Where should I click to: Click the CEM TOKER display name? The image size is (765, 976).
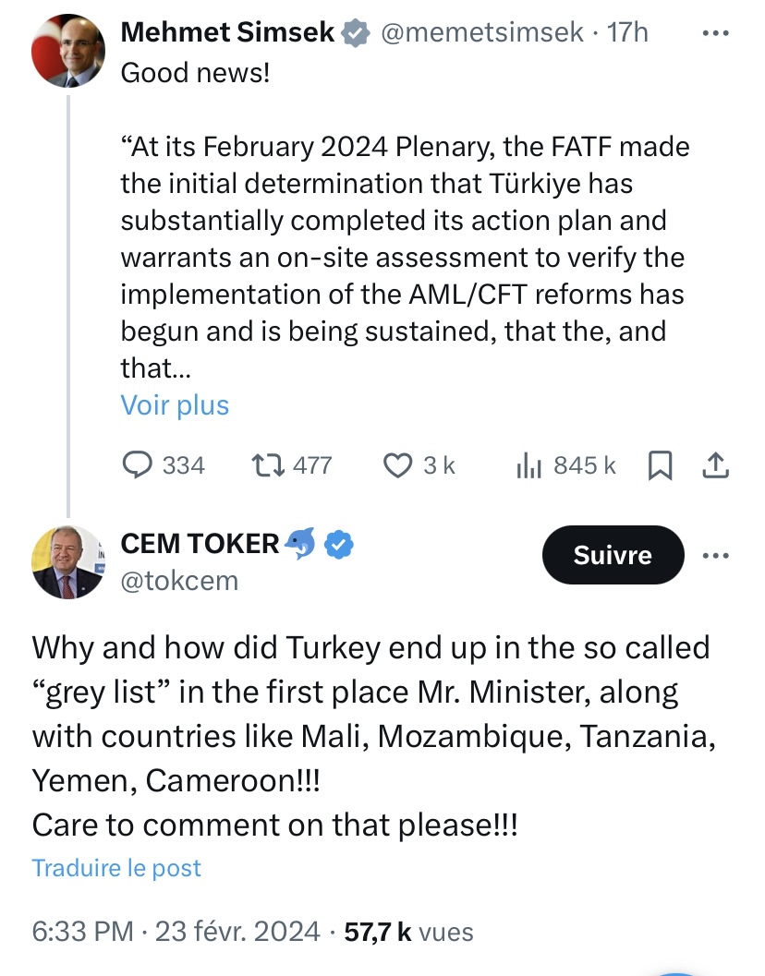point(200,545)
